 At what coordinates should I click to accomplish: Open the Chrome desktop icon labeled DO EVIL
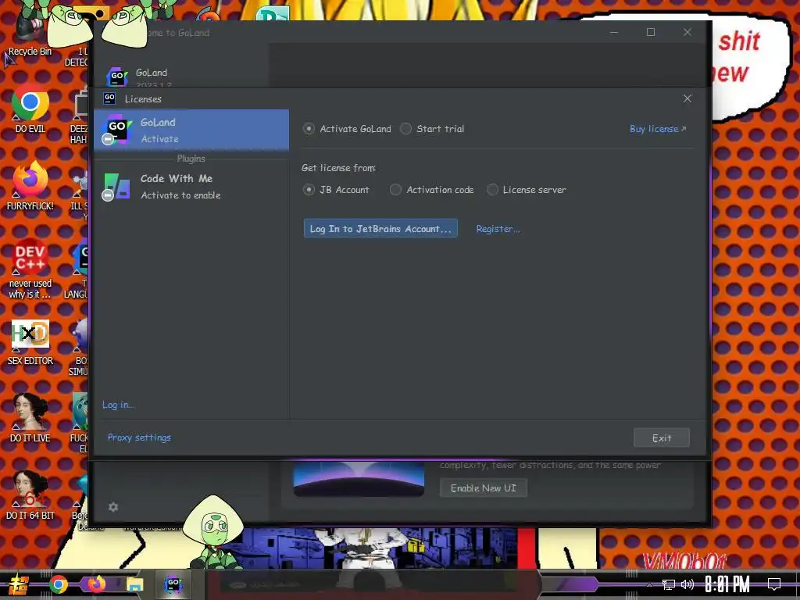(x=30, y=108)
